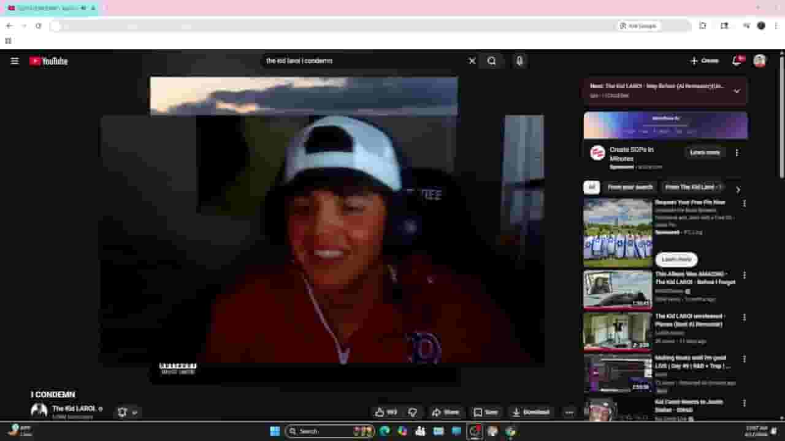Toggle the subscription notification bell
Viewport: 785px width, 441px height.
(x=122, y=412)
